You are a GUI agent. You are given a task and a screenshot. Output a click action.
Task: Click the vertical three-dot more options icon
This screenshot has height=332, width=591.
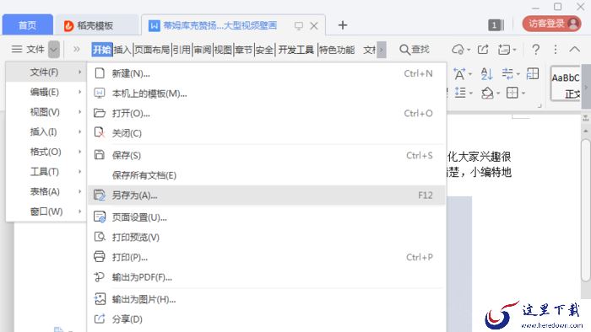point(556,49)
